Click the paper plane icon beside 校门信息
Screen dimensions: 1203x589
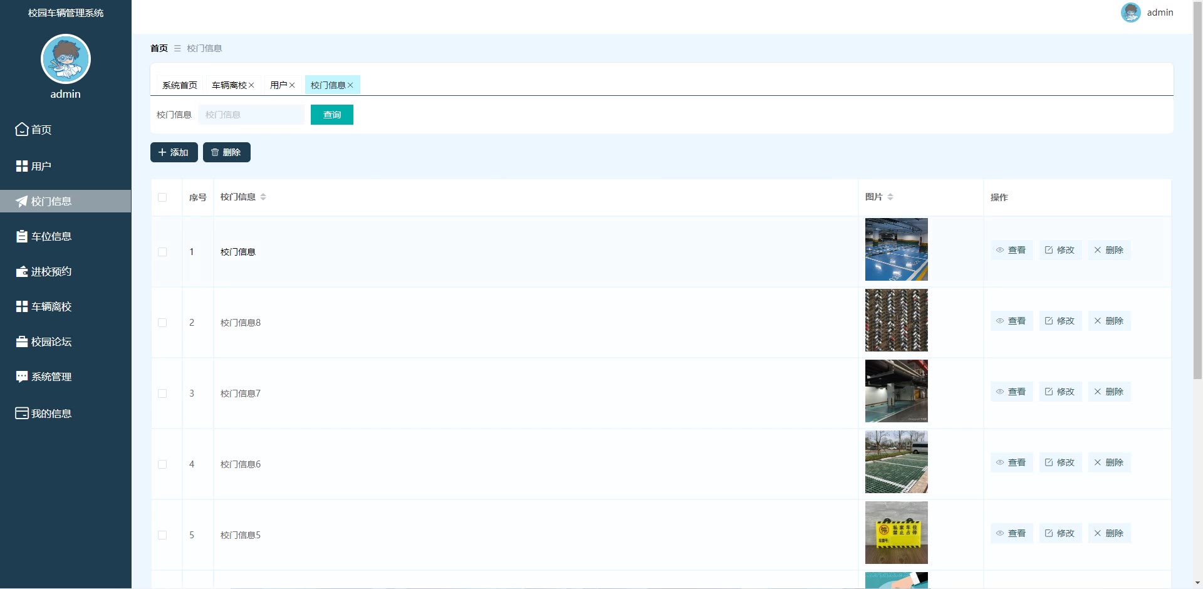tap(22, 201)
